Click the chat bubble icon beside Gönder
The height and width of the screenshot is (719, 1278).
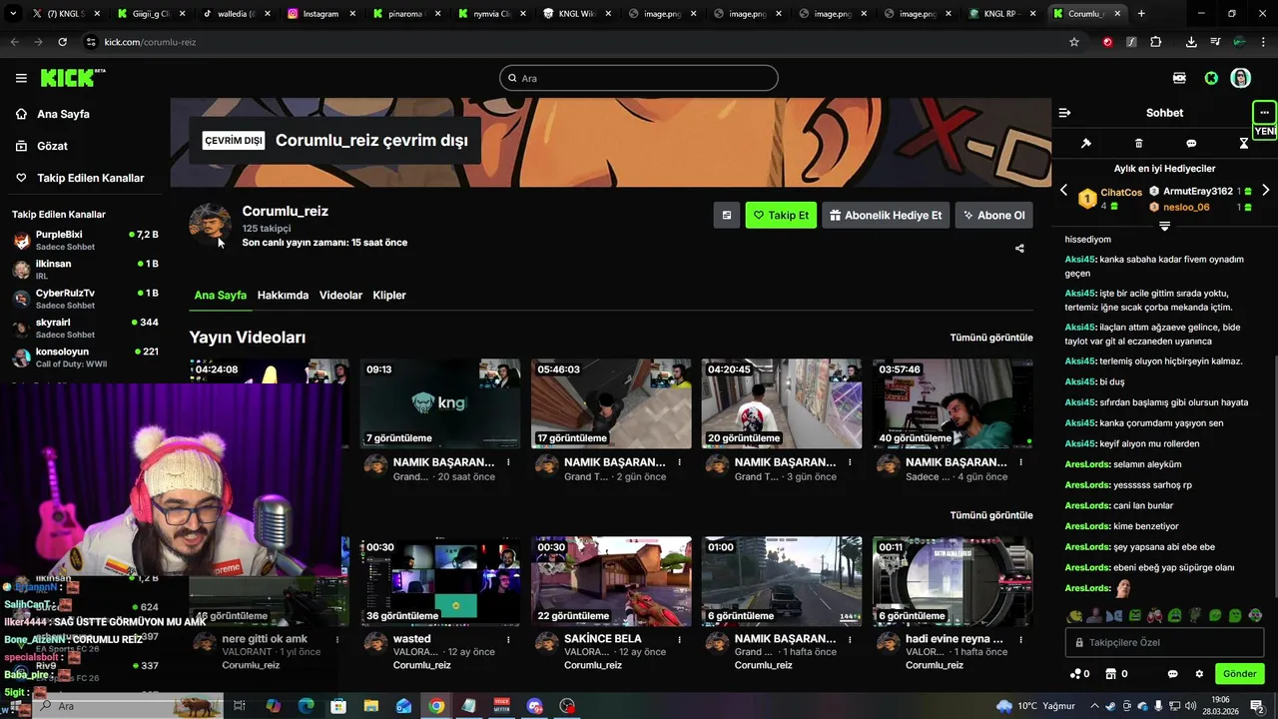(x=1173, y=674)
